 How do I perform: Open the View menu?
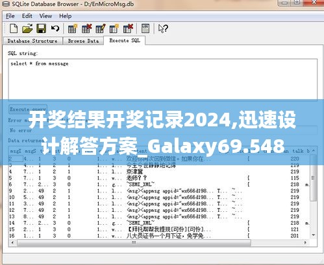pyautogui.click(x=45, y=16)
